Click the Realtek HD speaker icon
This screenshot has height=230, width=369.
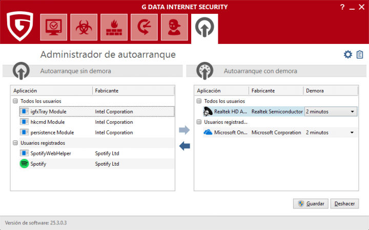click(x=208, y=111)
